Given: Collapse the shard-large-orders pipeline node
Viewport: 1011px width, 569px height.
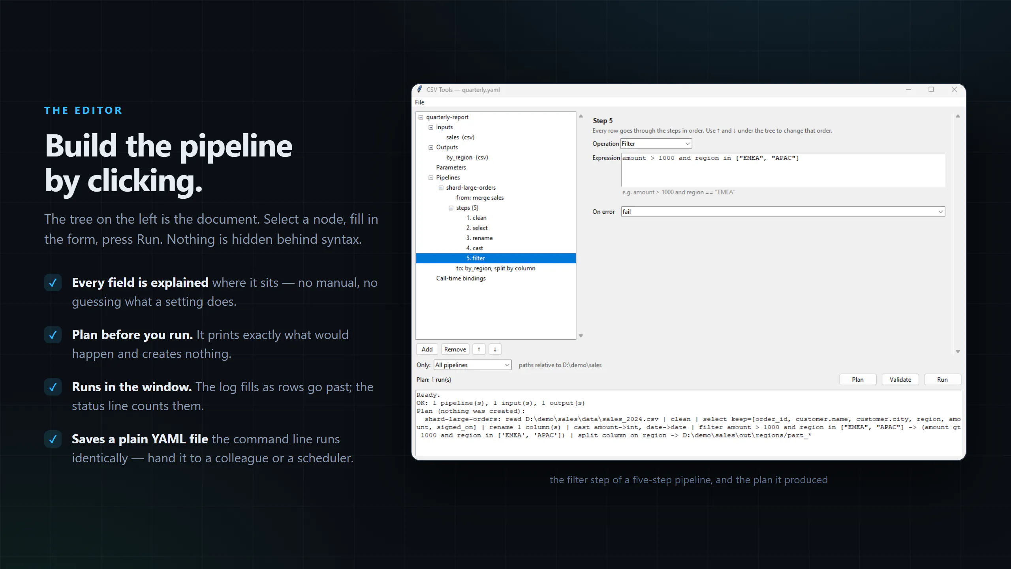Looking at the screenshot, I should point(441,188).
